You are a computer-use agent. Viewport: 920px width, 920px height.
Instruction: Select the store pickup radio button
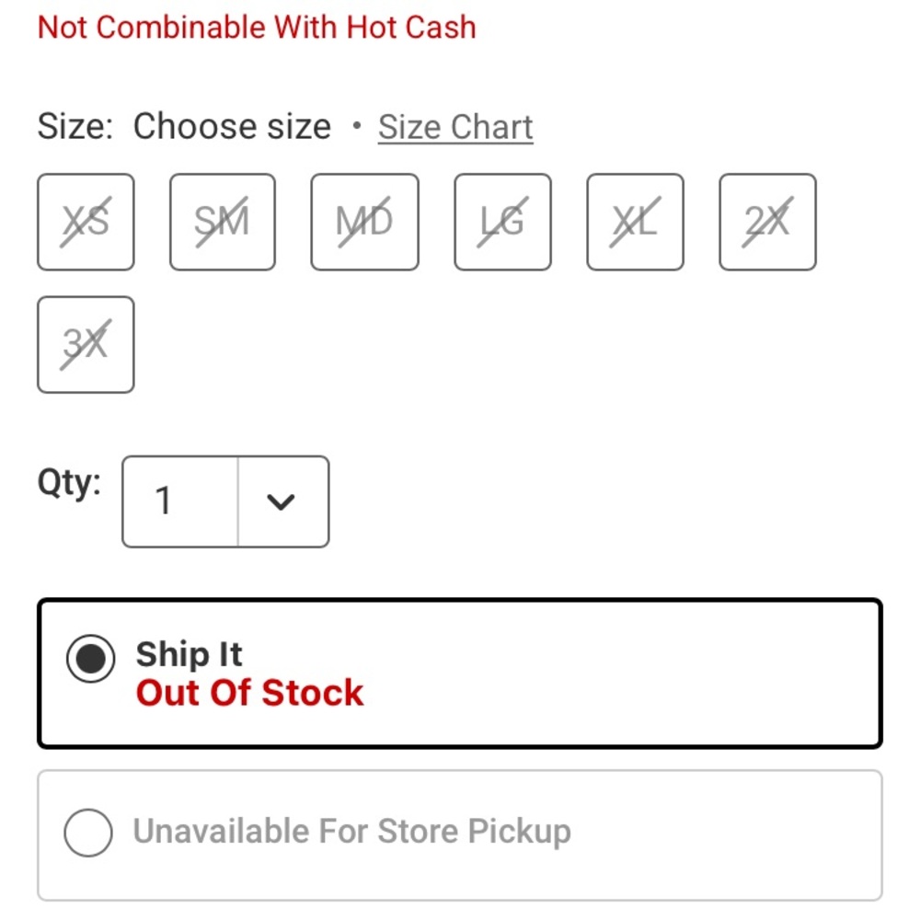pos(88,833)
